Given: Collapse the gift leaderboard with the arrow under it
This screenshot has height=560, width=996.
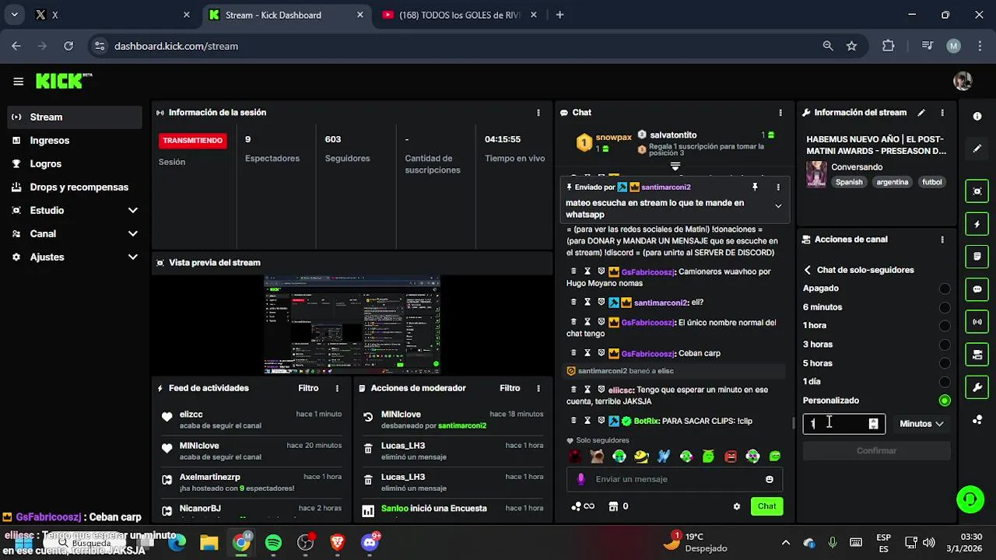Looking at the screenshot, I should click(675, 166).
